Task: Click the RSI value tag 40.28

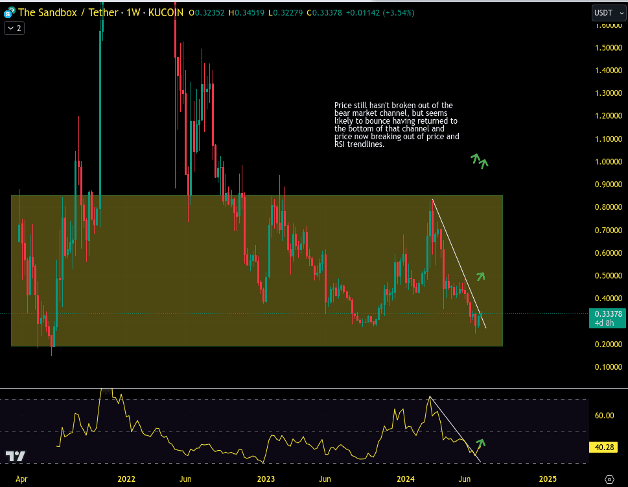Action: click(603, 447)
